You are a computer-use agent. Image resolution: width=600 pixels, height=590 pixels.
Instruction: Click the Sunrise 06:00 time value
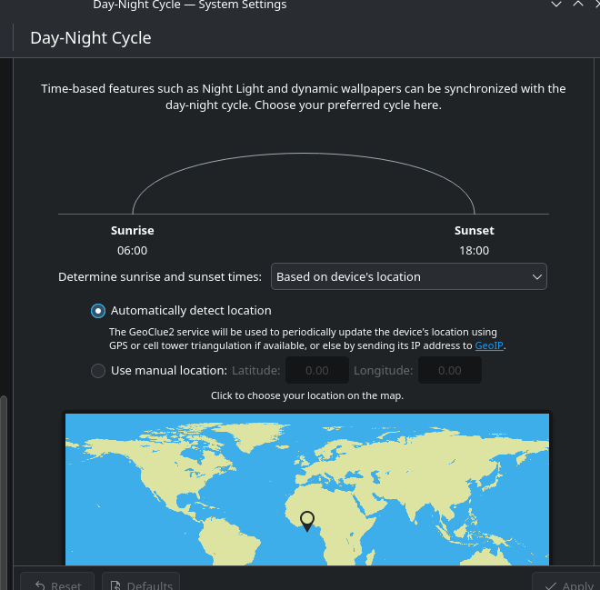coord(132,251)
